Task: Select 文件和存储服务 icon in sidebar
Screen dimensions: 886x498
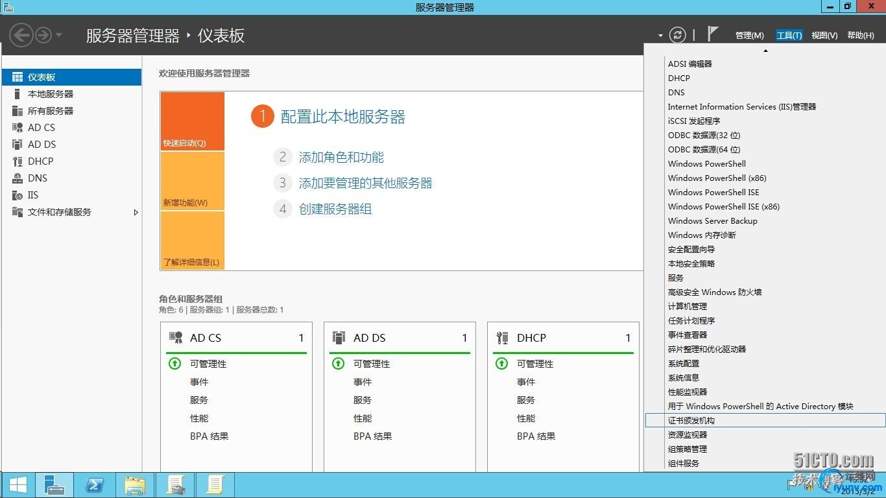Action: point(18,212)
